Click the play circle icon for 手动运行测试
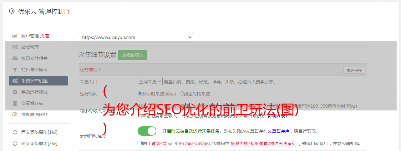The height and width of the screenshot is (151, 401). (x=15, y=92)
